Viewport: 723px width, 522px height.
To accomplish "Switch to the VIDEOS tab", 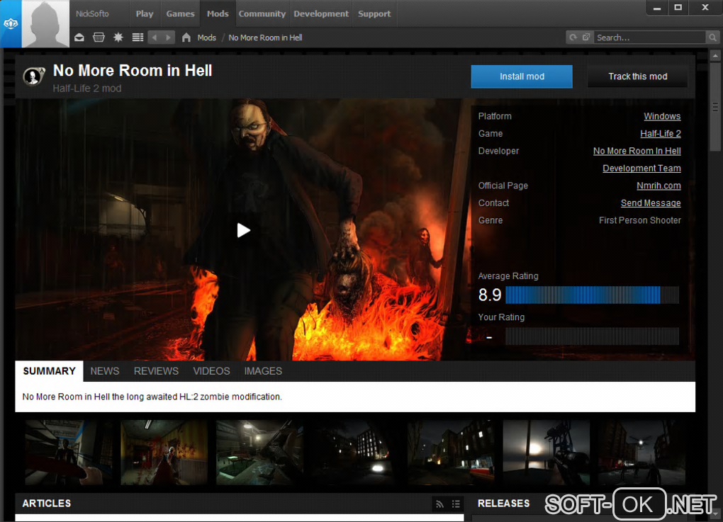I will tap(211, 371).
